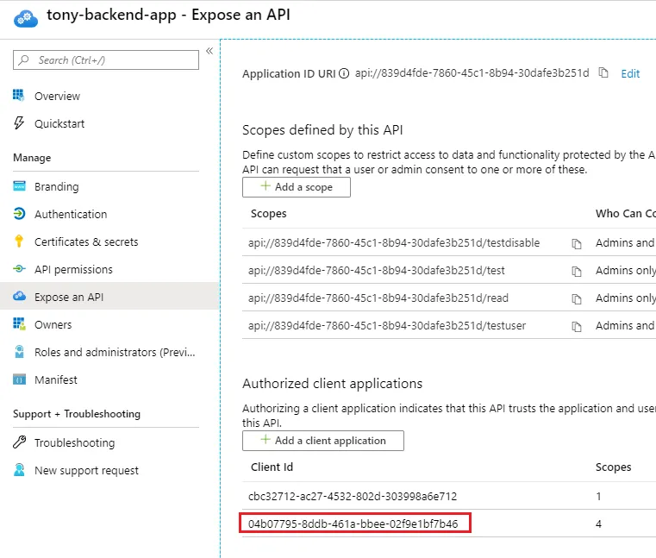This screenshot has height=558, width=656.
Task: Copy the read scope URI
Action: 577,299
